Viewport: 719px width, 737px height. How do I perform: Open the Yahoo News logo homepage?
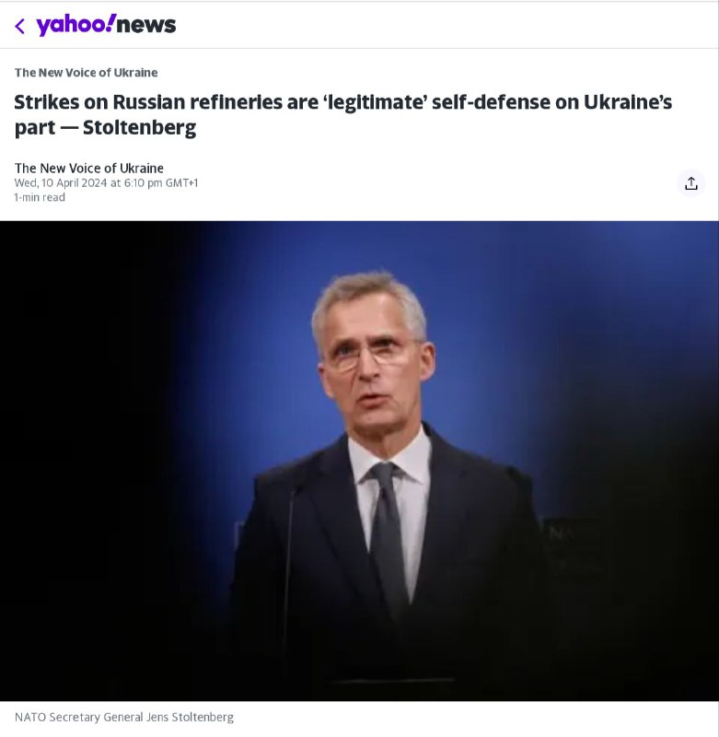click(106, 25)
